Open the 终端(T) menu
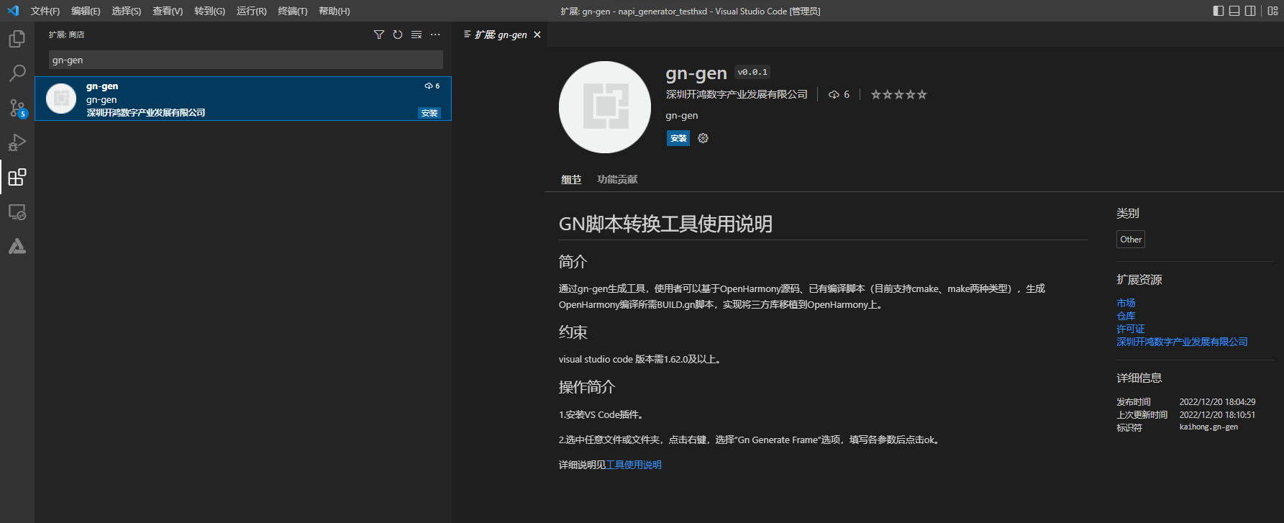 click(x=293, y=11)
